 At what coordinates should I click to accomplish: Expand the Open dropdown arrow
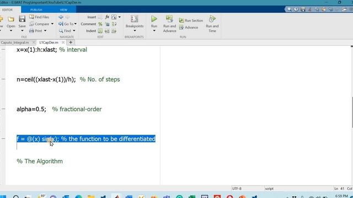pos(11,31)
